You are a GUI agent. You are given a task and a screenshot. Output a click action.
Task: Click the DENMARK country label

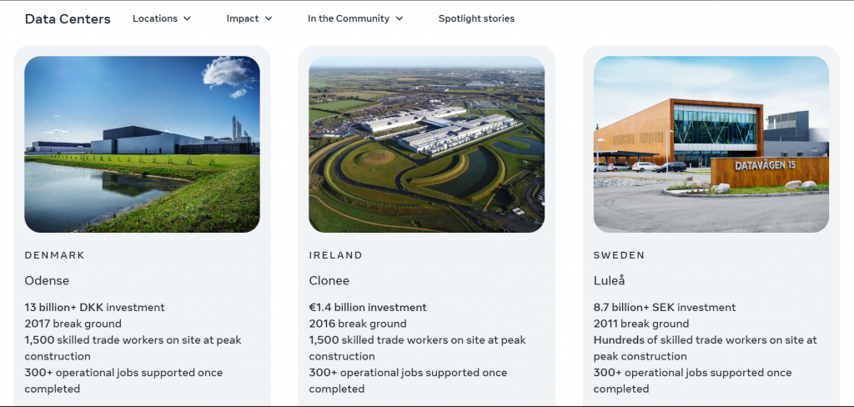click(55, 255)
